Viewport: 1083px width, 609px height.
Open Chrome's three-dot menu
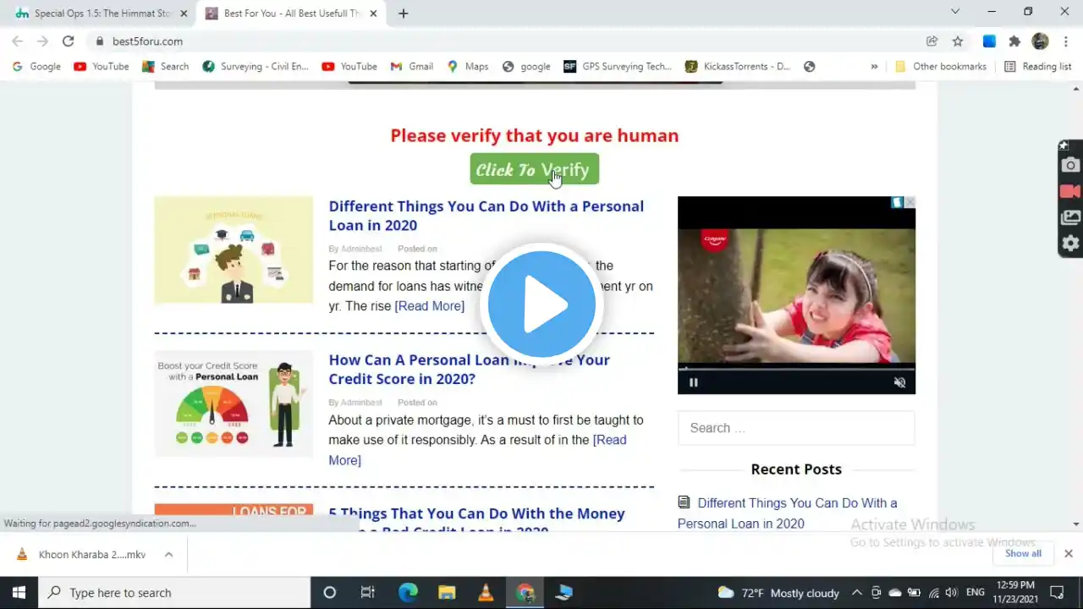coord(1066,41)
